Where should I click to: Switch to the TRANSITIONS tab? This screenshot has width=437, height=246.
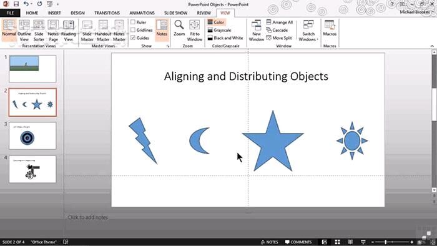coord(107,13)
